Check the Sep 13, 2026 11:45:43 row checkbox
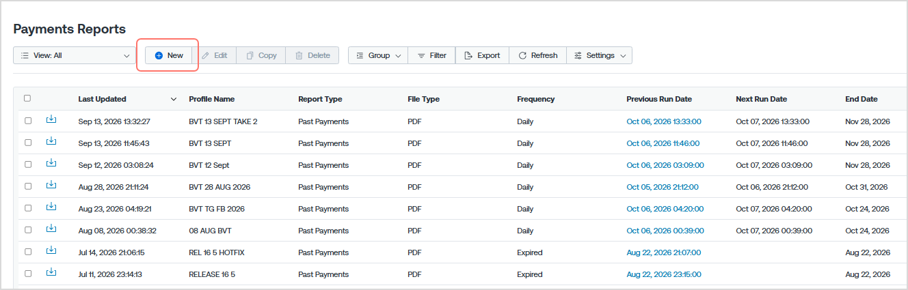The image size is (908, 290). (x=28, y=143)
